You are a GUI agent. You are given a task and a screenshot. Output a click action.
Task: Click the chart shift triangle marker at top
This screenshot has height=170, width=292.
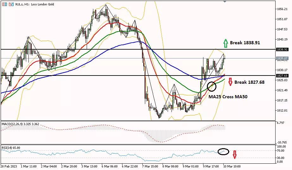[x=225, y=2]
